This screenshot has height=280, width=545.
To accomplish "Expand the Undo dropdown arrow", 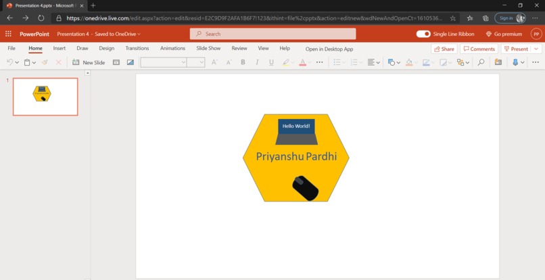I will click(17, 63).
